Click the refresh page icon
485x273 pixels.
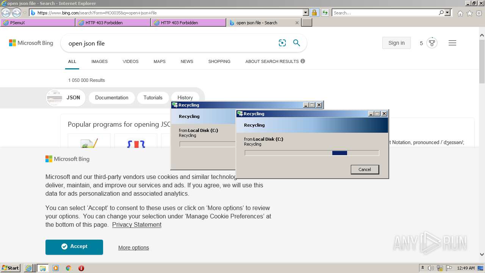click(325, 13)
